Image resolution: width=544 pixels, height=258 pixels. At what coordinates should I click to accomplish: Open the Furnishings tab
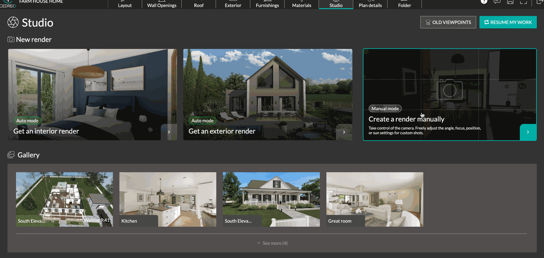(267, 4)
